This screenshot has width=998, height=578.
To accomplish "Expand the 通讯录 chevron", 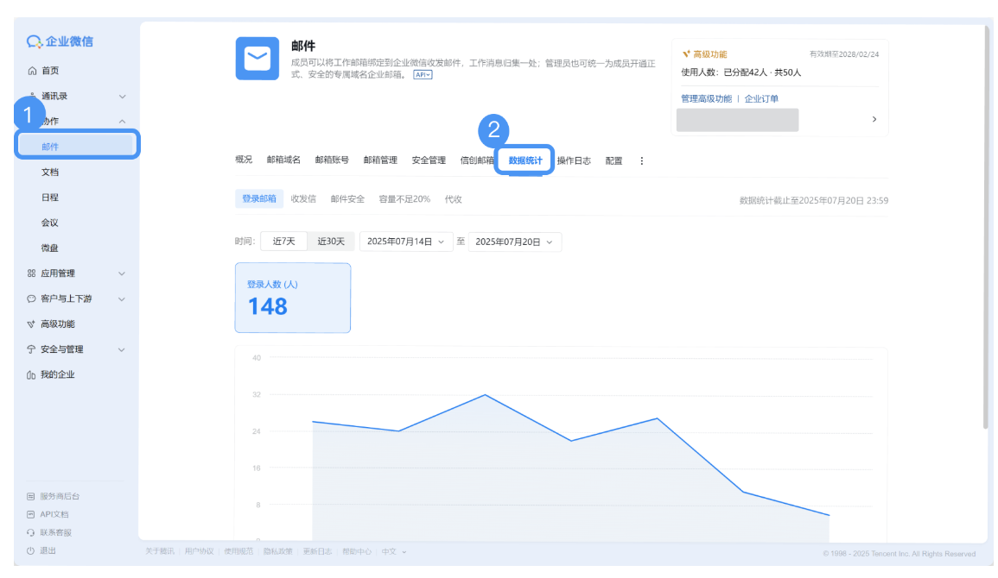I will 122,97.
